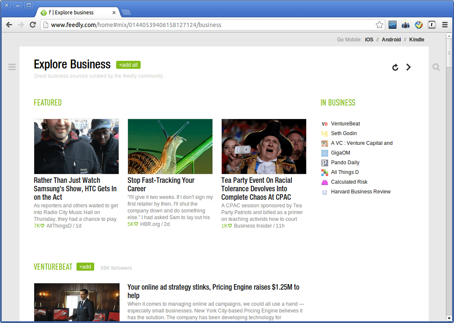Click the green +add all button
454x323 pixels.
pyautogui.click(x=128, y=65)
